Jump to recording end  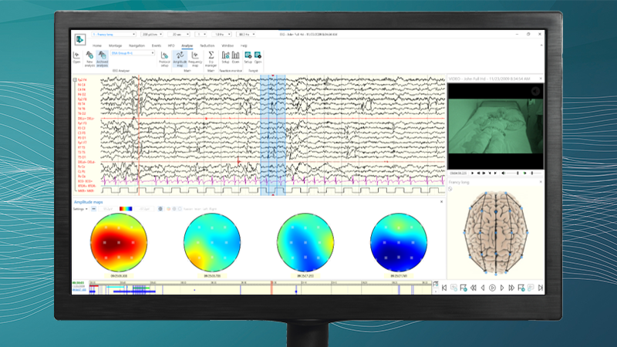(x=541, y=288)
